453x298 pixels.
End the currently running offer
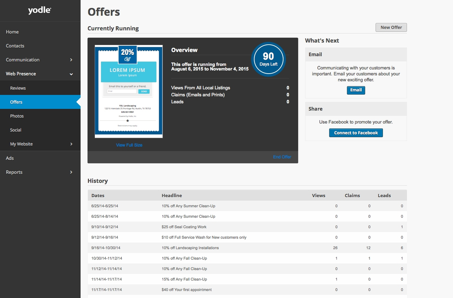282,156
